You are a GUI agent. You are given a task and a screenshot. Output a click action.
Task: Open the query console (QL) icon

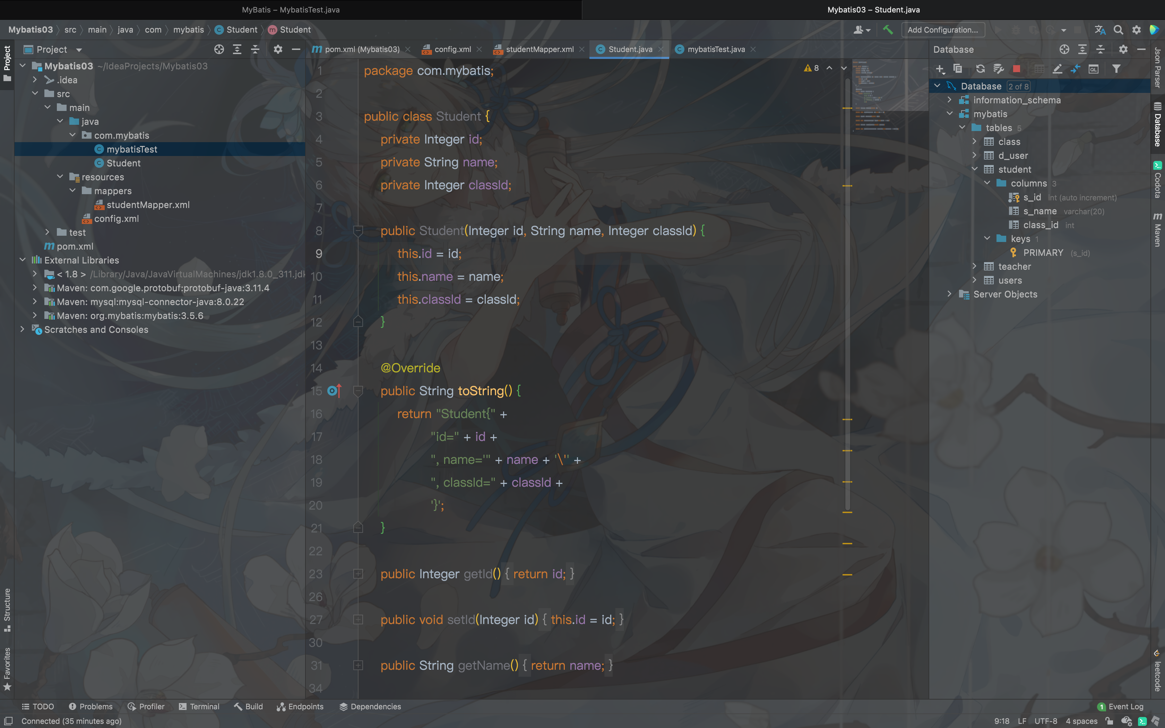click(1094, 69)
